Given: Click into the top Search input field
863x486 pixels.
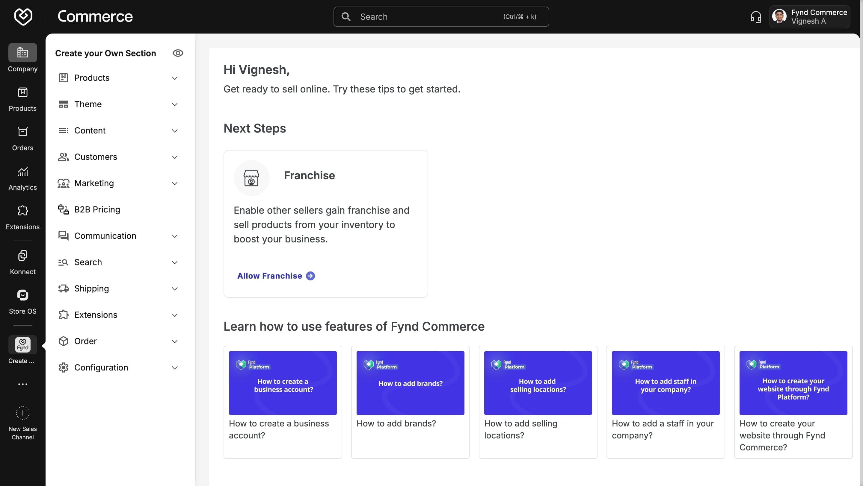Looking at the screenshot, I should [441, 17].
